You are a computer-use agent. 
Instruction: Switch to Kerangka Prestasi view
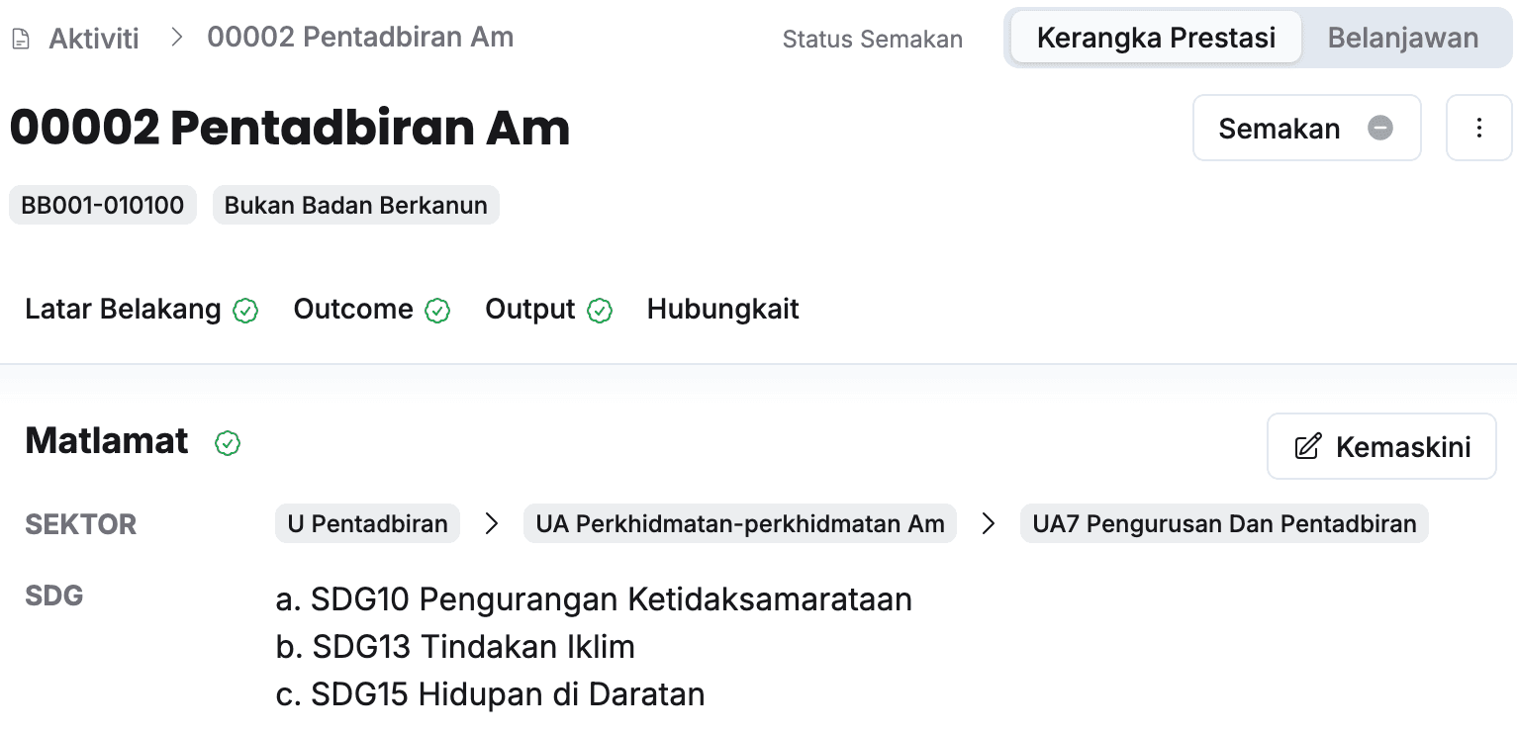point(1156,39)
